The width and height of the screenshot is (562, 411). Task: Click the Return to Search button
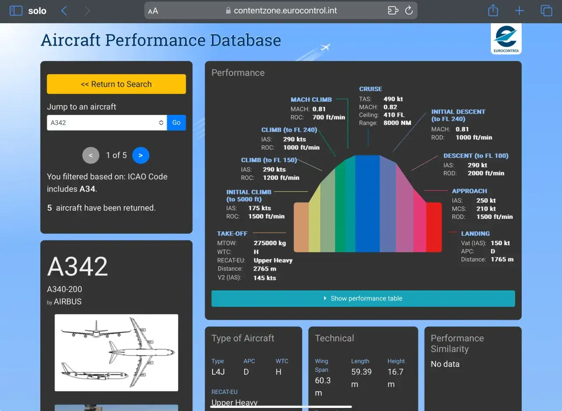(116, 84)
